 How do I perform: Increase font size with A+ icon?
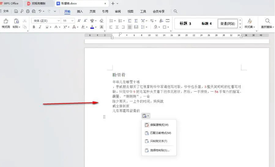[79, 21]
